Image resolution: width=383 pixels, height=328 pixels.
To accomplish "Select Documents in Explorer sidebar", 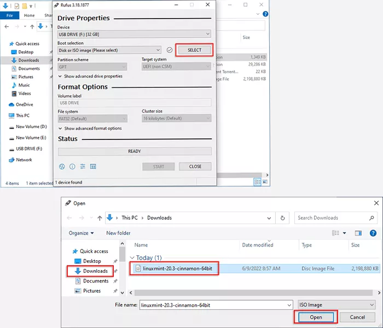I will [25, 68].
